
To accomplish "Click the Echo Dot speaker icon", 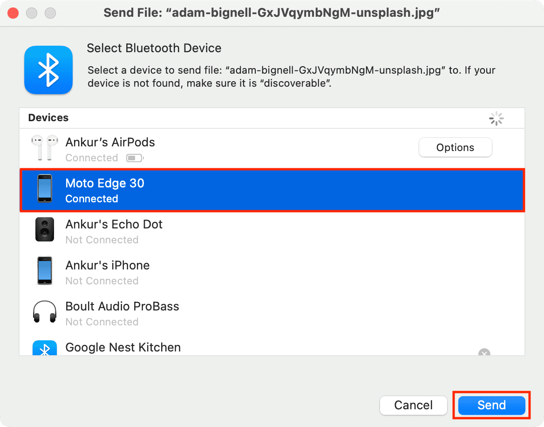I will (45, 229).
